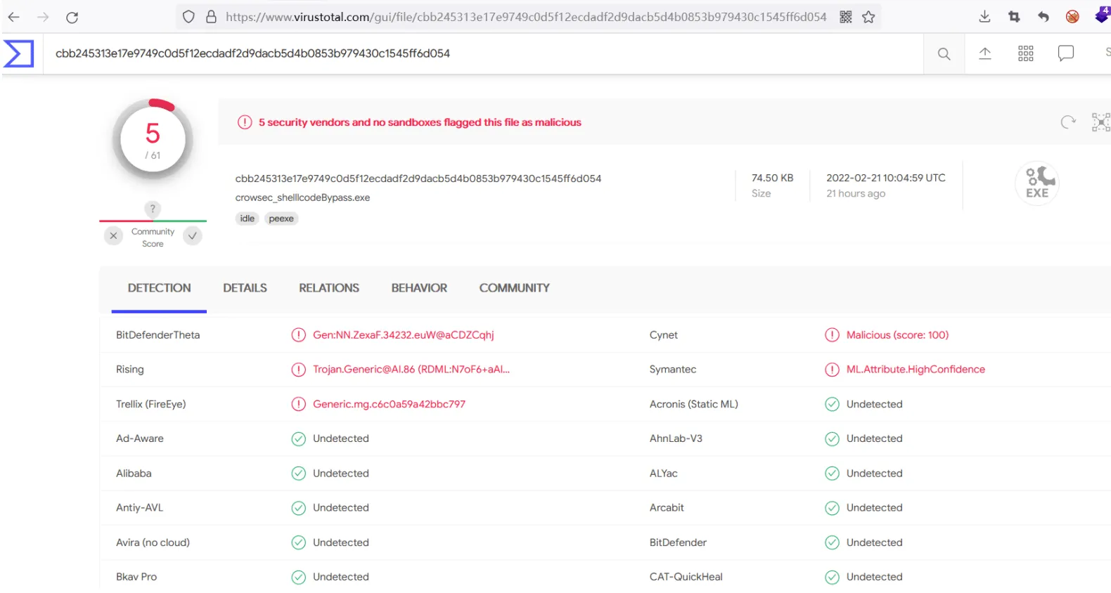Click the 'Community Score' label
Screen dimensions: 1111x593
pos(153,237)
